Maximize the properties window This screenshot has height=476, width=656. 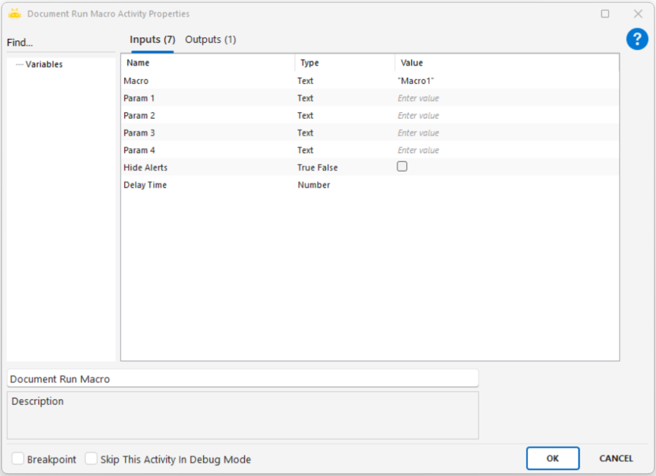[605, 13]
